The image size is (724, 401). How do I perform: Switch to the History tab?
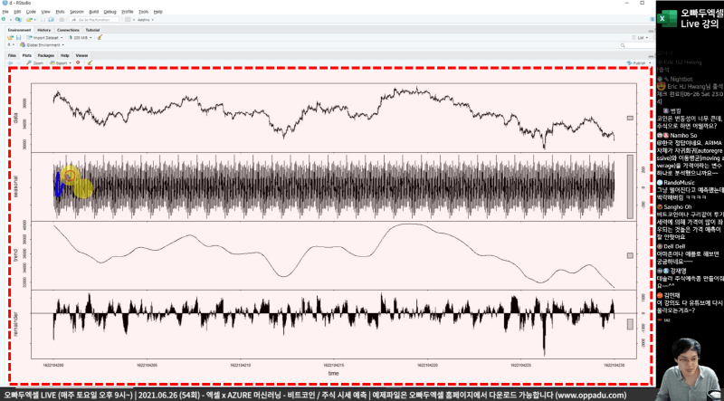click(43, 30)
